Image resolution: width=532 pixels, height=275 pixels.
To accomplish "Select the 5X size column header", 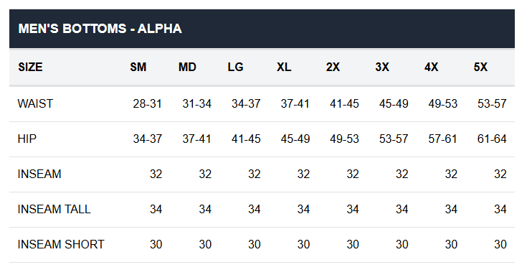I will click(x=480, y=67).
